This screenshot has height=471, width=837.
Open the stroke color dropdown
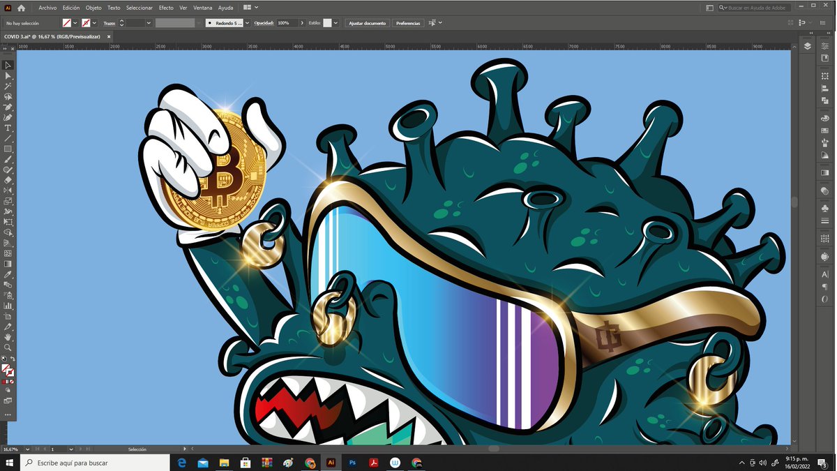[x=93, y=23]
